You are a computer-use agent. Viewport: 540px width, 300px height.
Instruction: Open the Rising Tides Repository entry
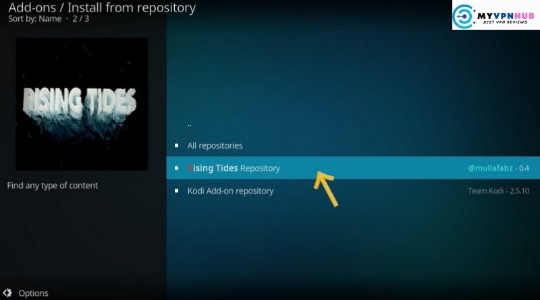[x=353, y=168]
